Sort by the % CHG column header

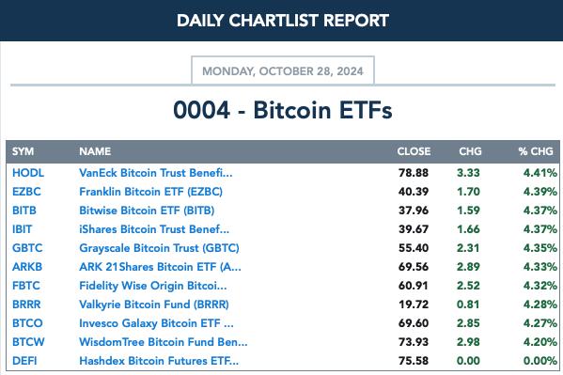[x=536, y=151]
